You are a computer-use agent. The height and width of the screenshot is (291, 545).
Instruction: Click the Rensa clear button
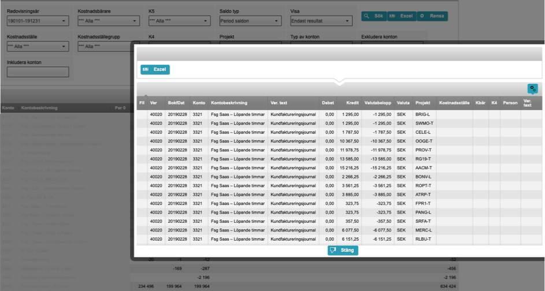432,16
